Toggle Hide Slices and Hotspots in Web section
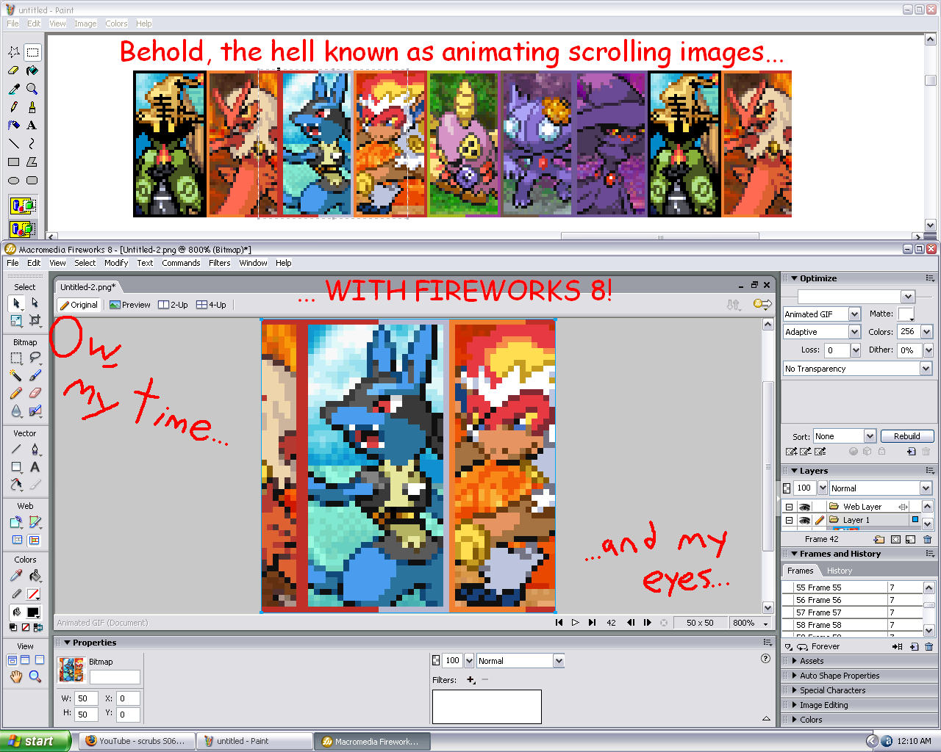 (16, 540)
